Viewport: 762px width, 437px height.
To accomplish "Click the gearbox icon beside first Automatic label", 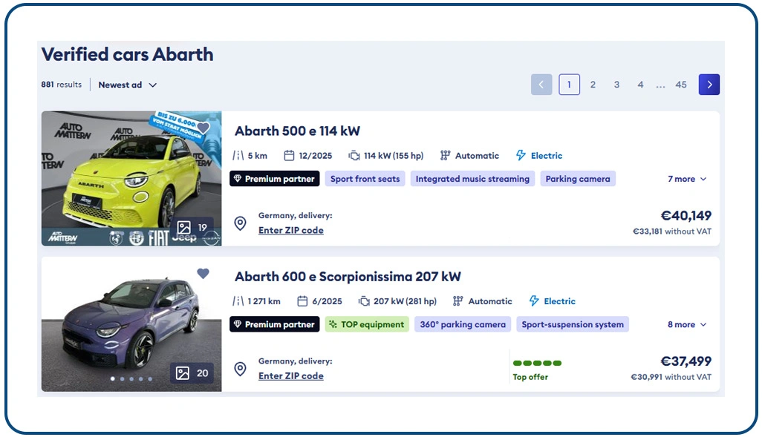I will point(445,155).
